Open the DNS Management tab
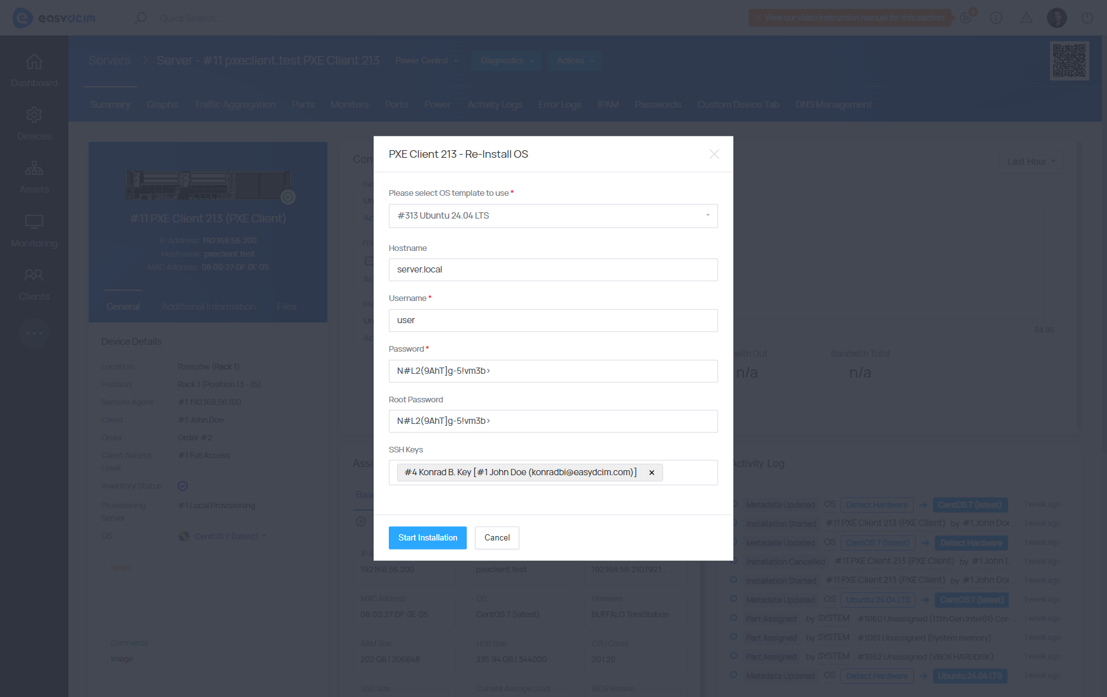Image resolution: width=1107 pixels, height=697 pixels. point(833,105)
